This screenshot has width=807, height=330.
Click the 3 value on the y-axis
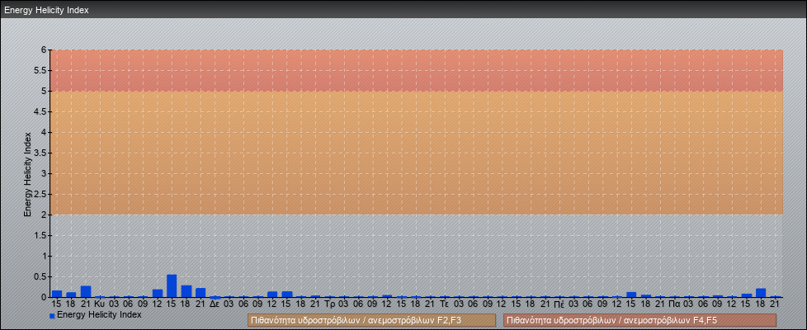(45, 173)
